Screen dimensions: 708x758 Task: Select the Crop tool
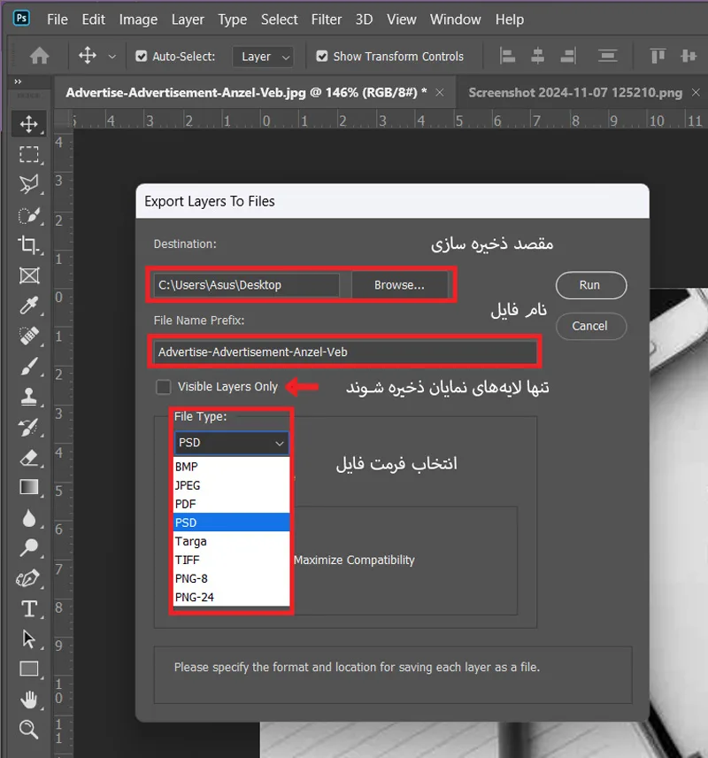click(29, 245)
